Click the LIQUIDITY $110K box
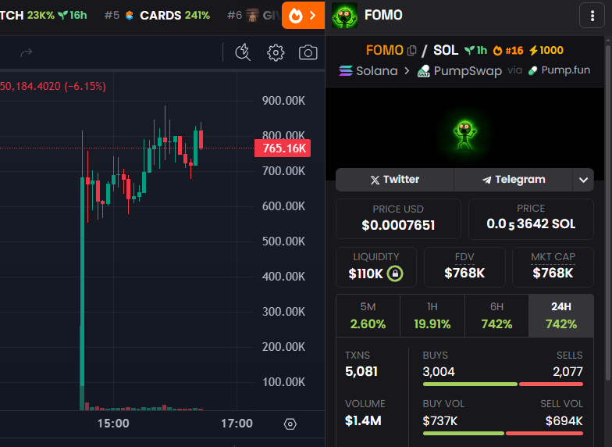The height and width of the screenshot is (447, 612). (x=376, y=267)
